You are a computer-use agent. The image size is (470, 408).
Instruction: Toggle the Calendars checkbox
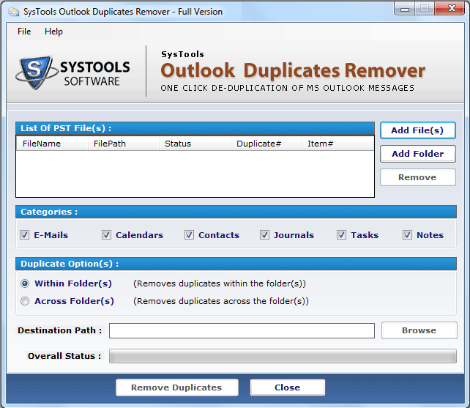point(106,235)
